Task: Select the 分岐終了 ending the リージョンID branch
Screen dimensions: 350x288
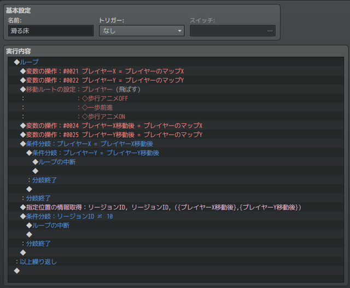Action: [176, 243]
